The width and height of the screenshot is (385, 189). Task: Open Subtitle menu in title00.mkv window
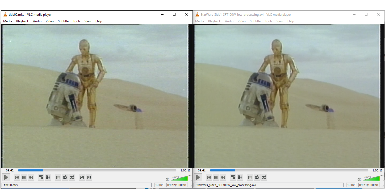(63, 21)
